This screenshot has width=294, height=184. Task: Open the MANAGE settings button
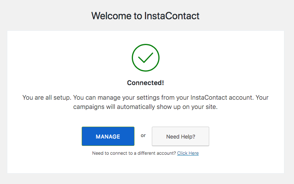pyautogui.click(x=108, y=136)
